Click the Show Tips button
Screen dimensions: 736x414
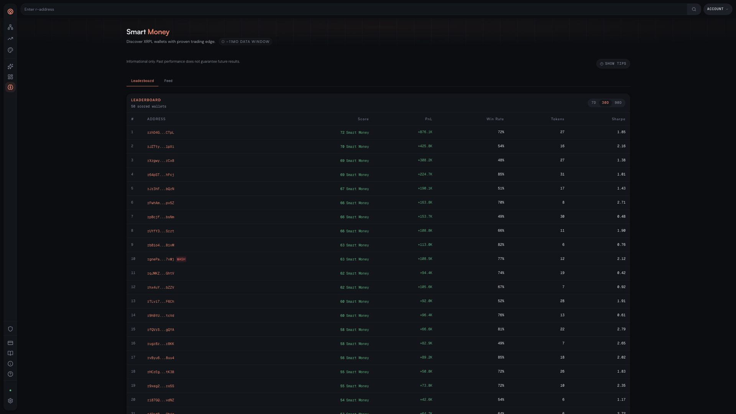coord(613,64)
